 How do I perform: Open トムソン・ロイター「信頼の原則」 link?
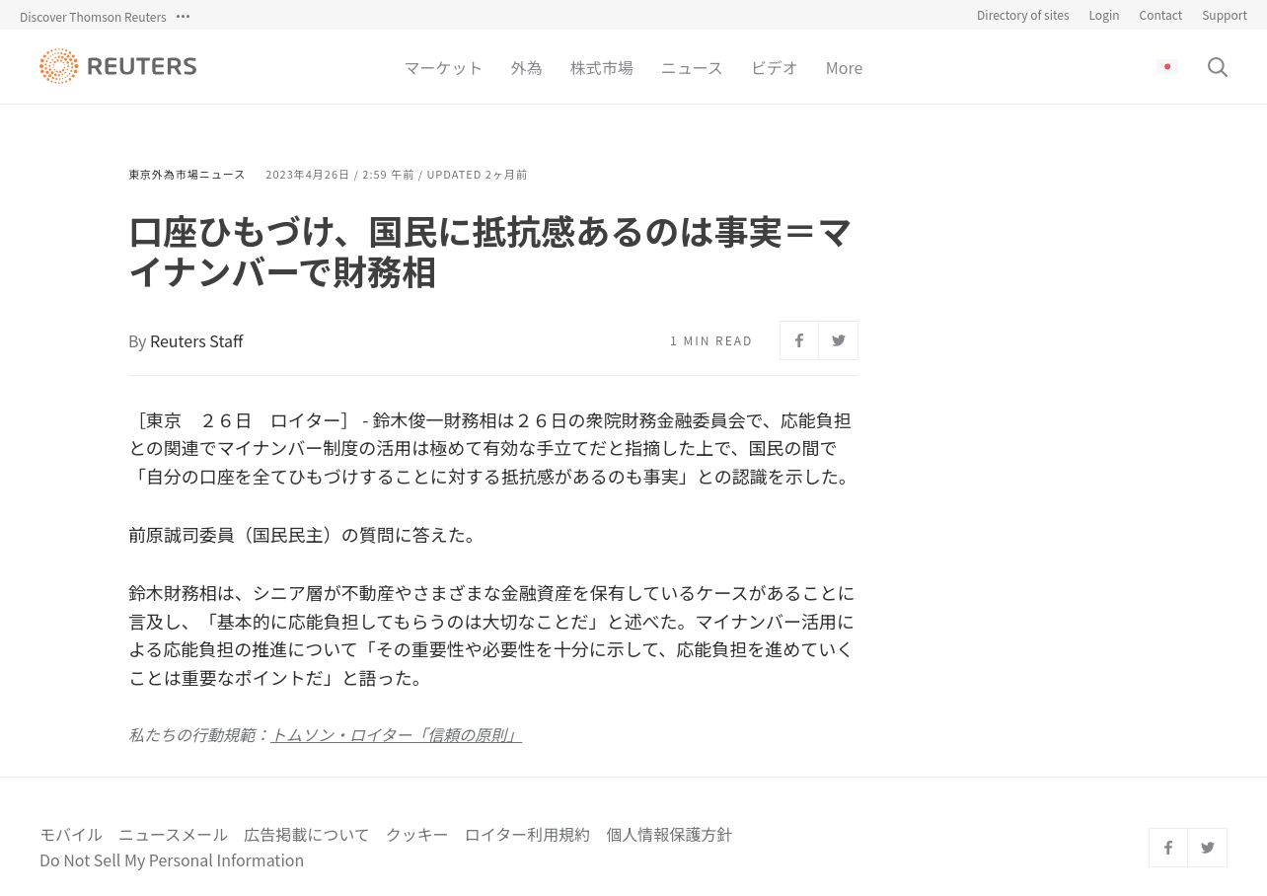pos(396,735)
